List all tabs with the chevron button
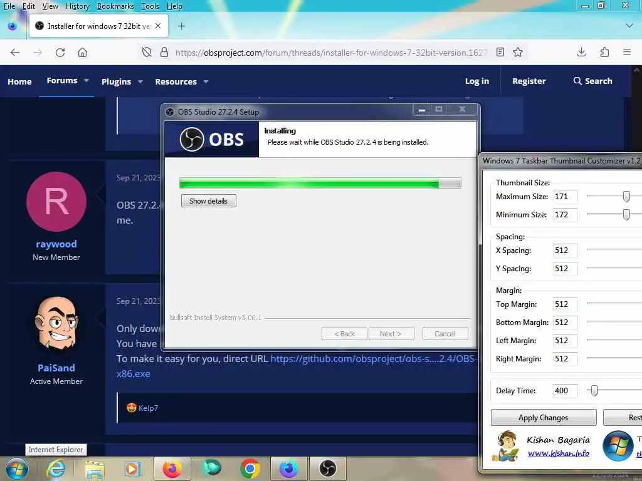 pos(629,25)
